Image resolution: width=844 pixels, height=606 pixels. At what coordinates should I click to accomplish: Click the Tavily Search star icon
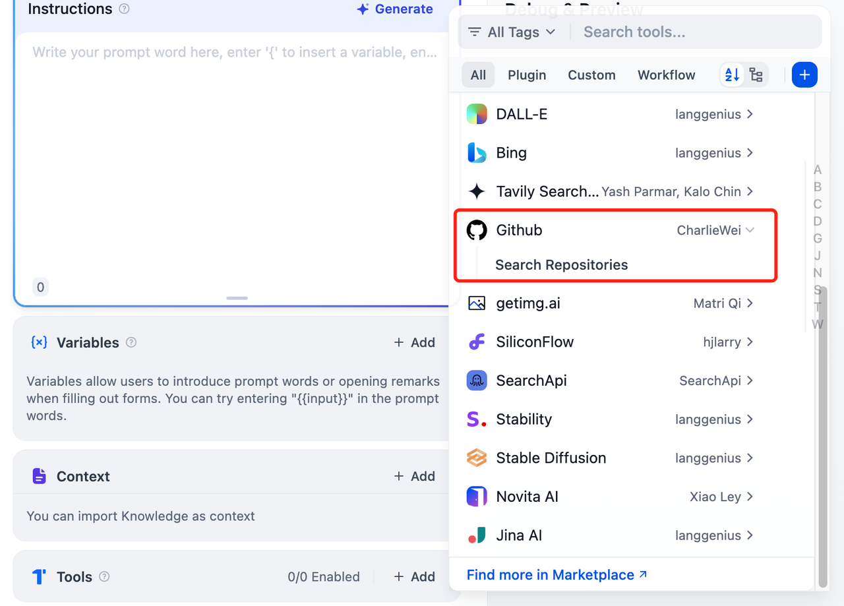pyautogui.click(x=477, y=192)
